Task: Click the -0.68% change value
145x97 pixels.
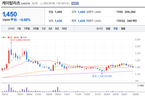Action: click(25, 20)
